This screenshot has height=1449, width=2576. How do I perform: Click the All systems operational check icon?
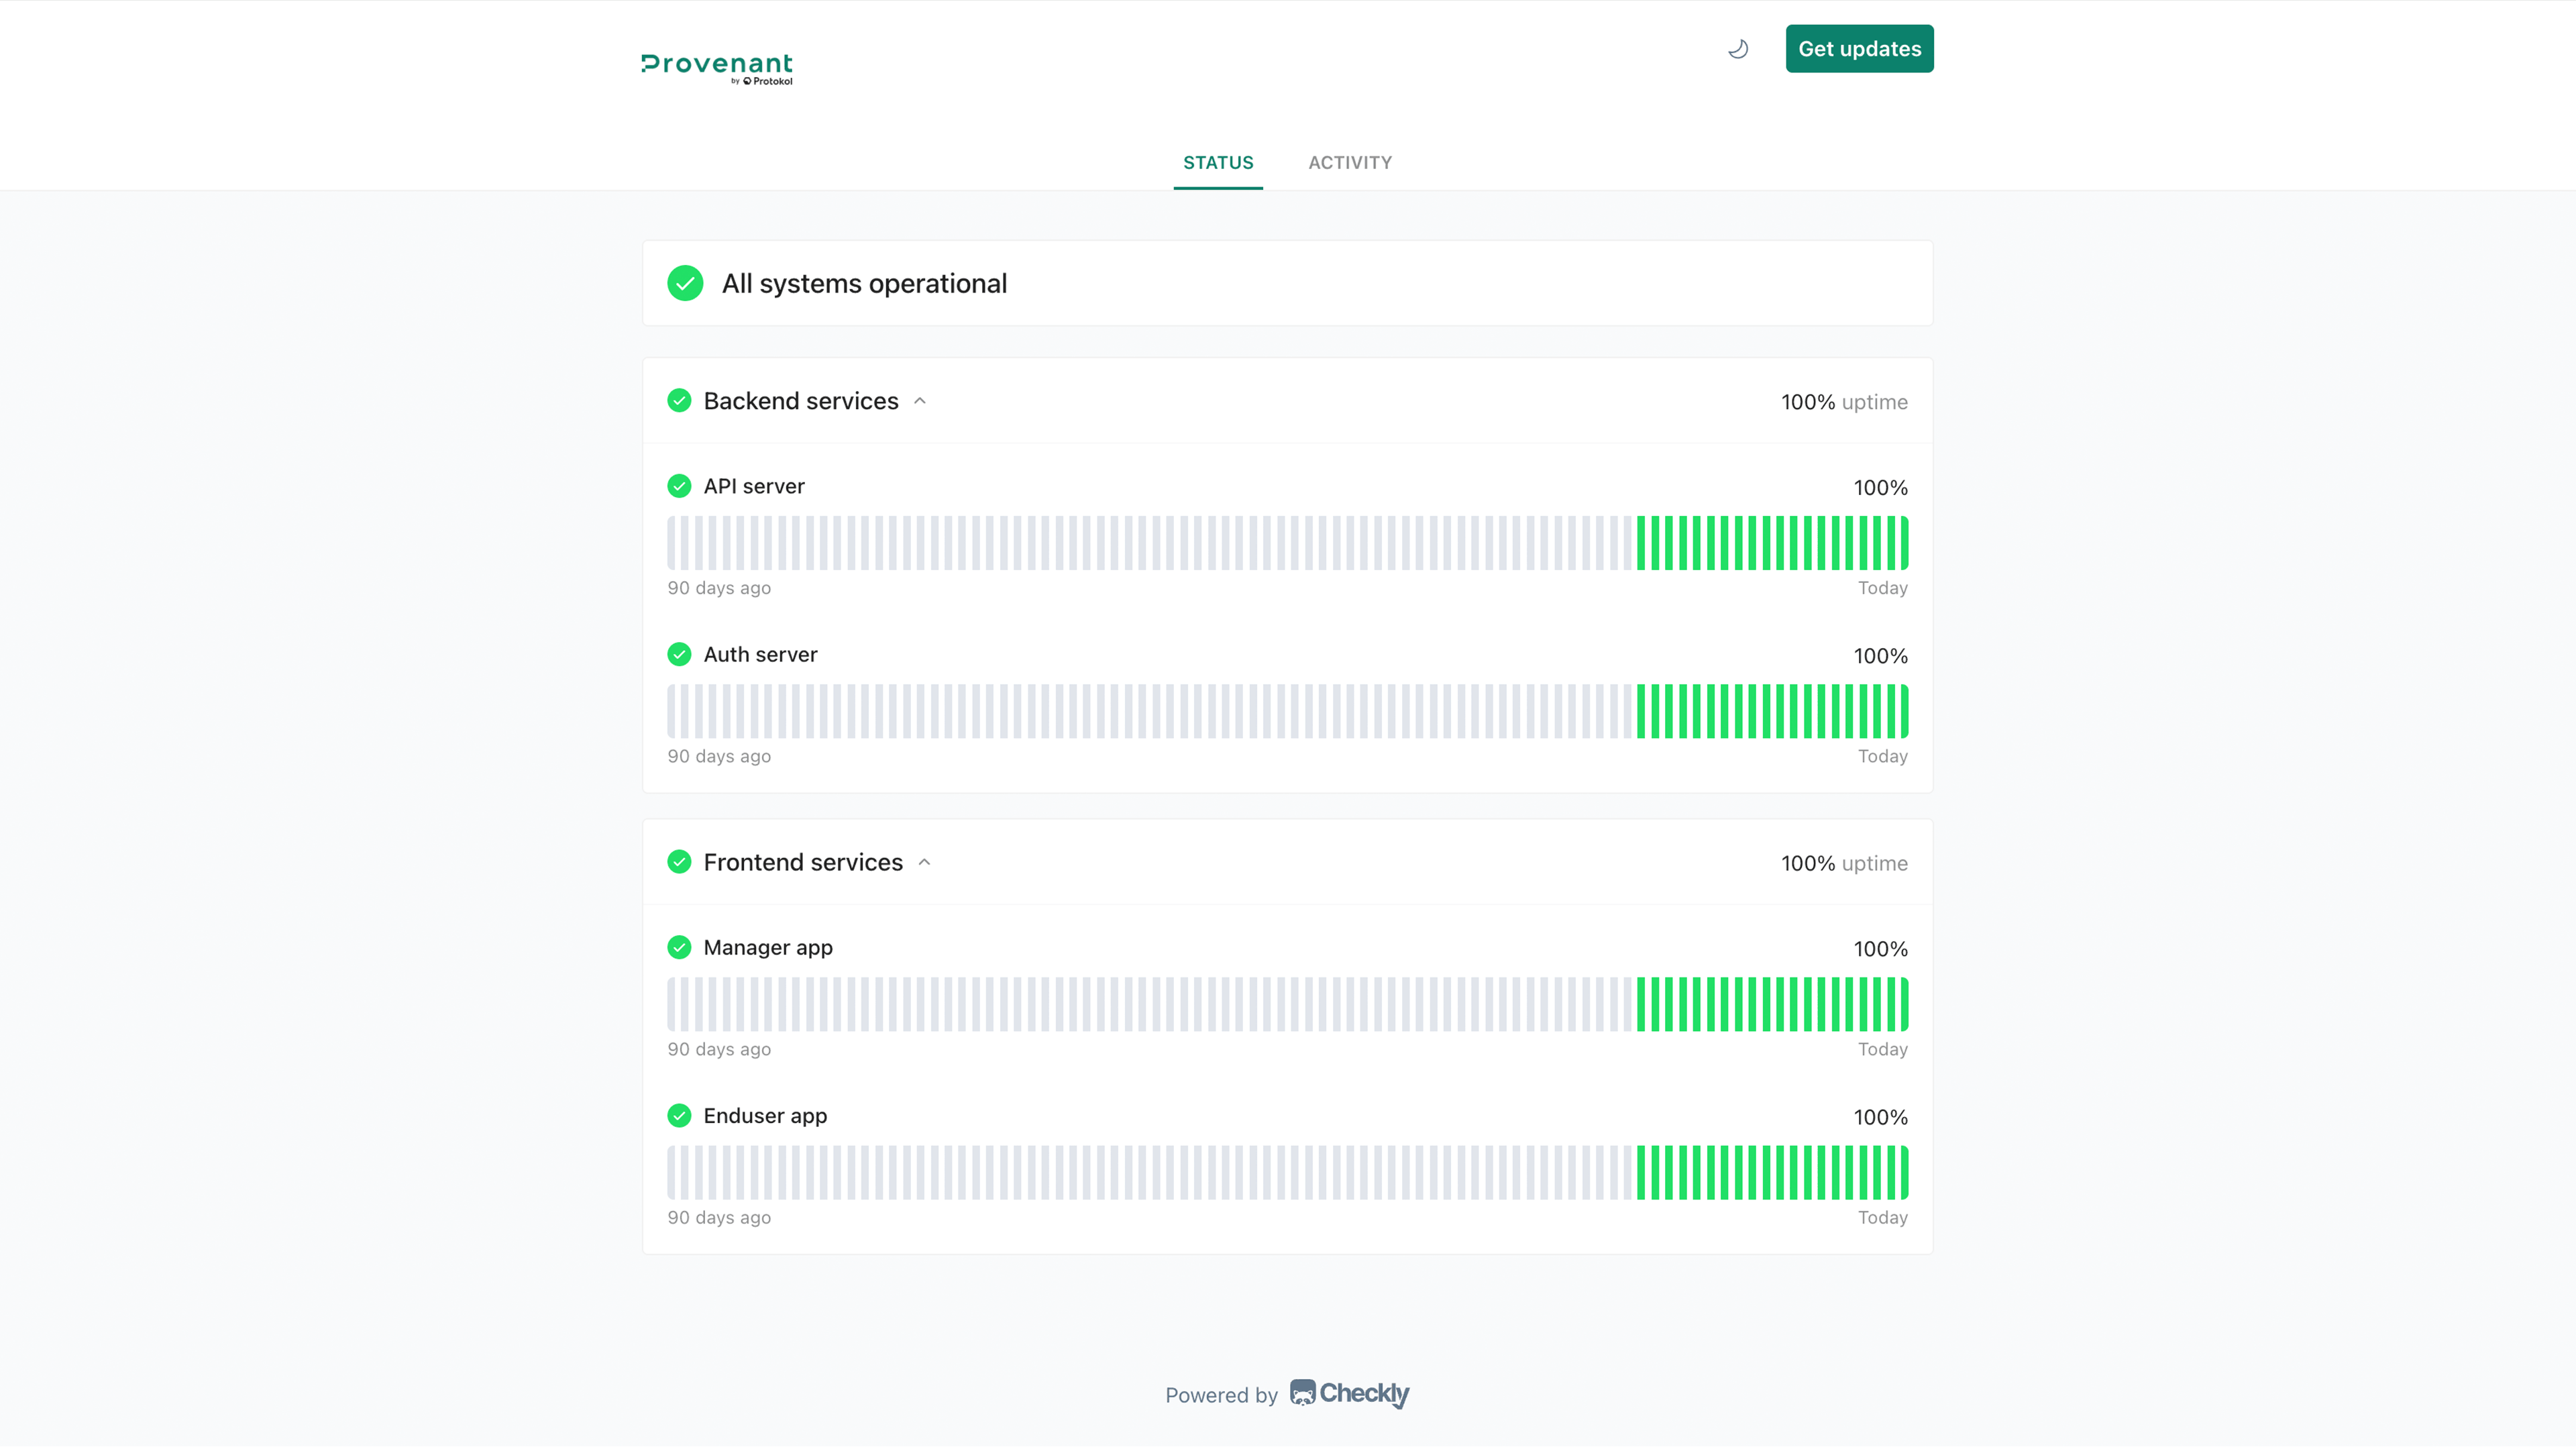pos(685,283)
